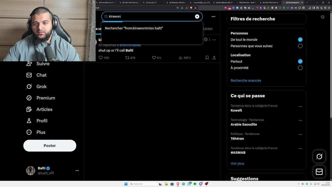332x187 pixels.
Task: Open more options for the Arabie Saoudite trend
Action: click(300, 121)
